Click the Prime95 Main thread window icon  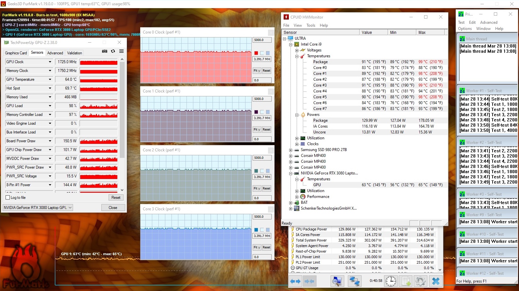[x=462, y=39]
